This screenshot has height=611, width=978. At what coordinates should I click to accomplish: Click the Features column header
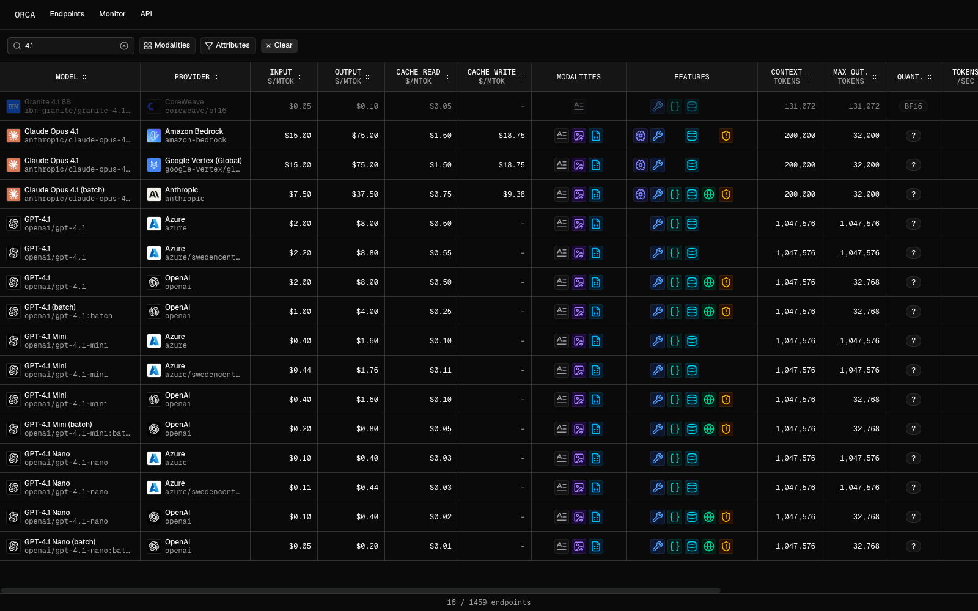pos(692,77)
